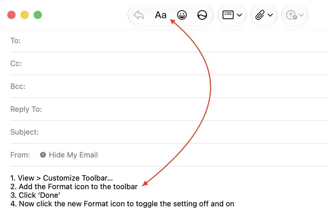Viewport: 328px width, 220px height.
Task: Open the Send Later dropdown chevron
Action: click(x=301, y=15)
